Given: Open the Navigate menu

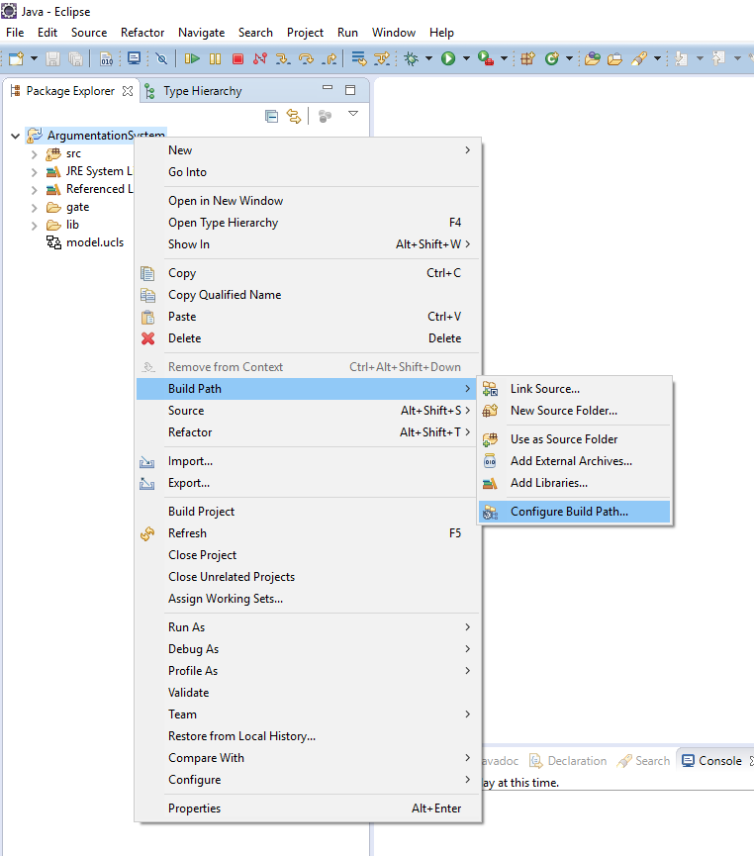Looking at the screenshot, I should pos(202,33).
